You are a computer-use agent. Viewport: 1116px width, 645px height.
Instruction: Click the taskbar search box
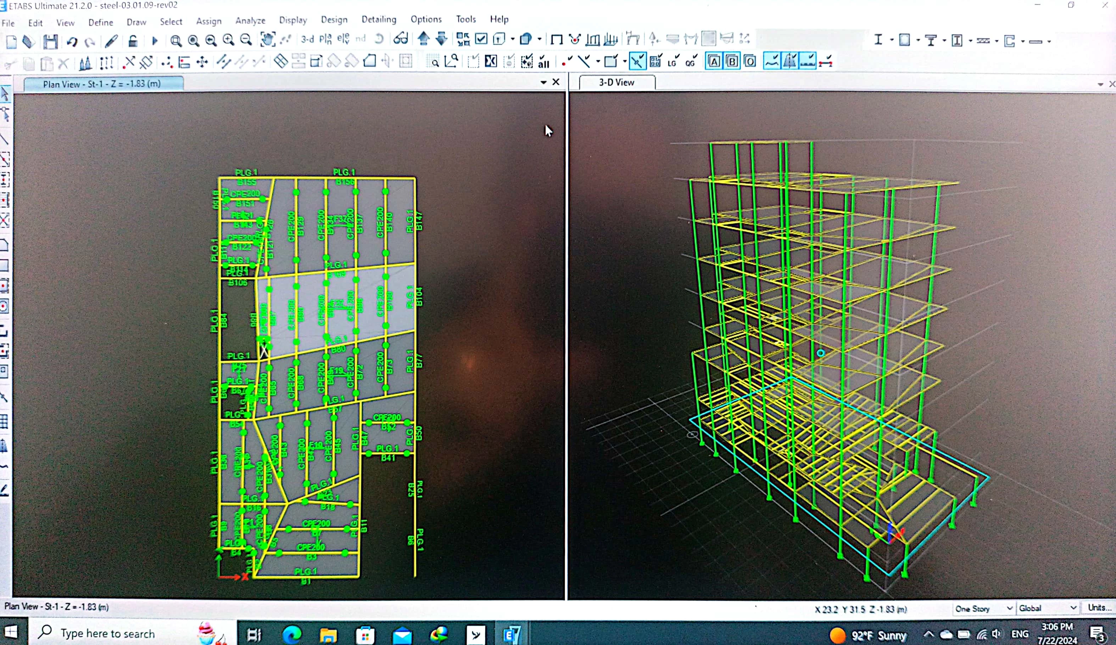pyautogui.click(x=108, y=634)
